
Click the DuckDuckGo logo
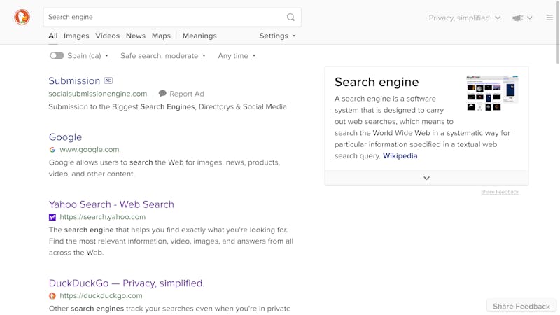(22, 17)
